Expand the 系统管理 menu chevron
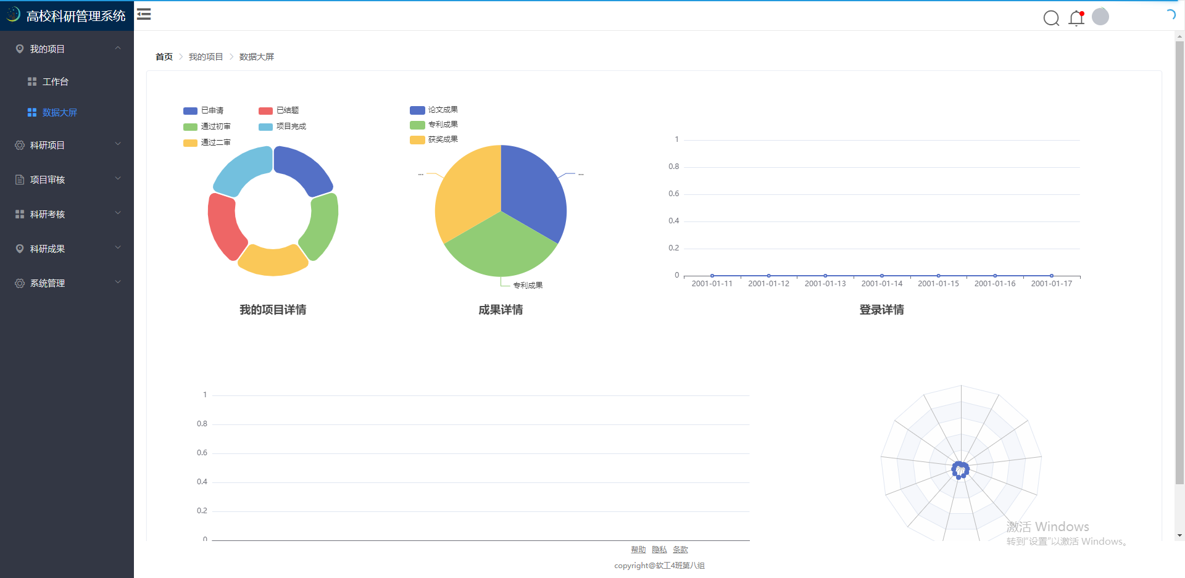 click(x=118, y=283)
